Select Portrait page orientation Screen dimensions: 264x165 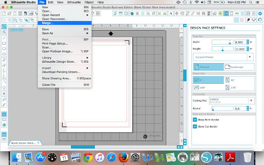tap(208, 67)
